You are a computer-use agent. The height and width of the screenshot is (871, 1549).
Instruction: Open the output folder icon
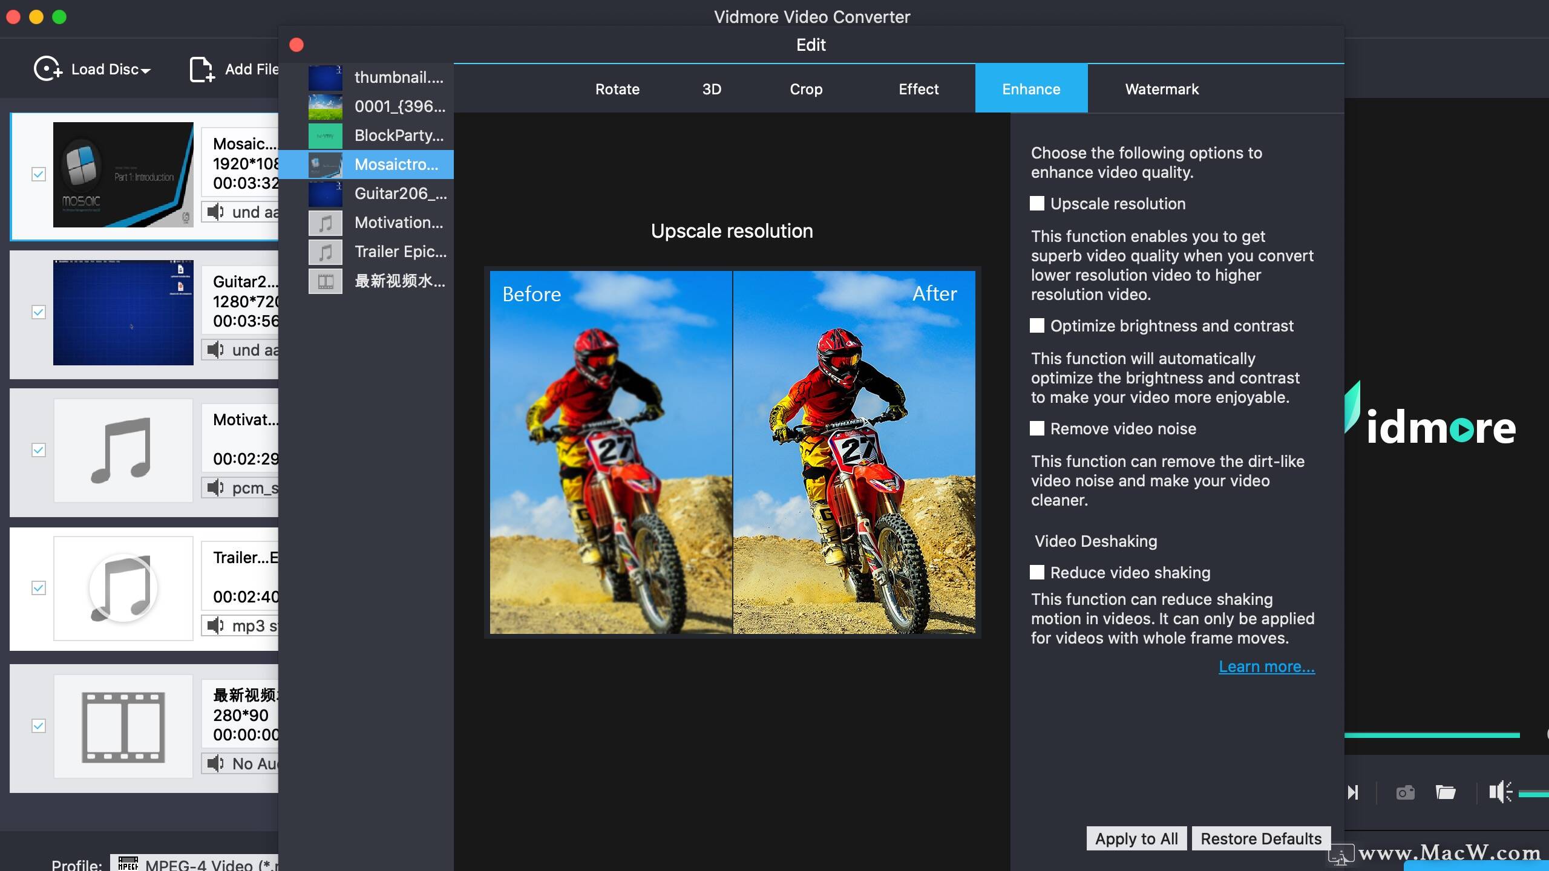coord(1447,792)
